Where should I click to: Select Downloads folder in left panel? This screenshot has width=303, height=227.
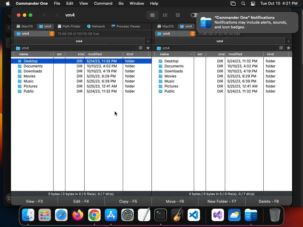(81, 71)
